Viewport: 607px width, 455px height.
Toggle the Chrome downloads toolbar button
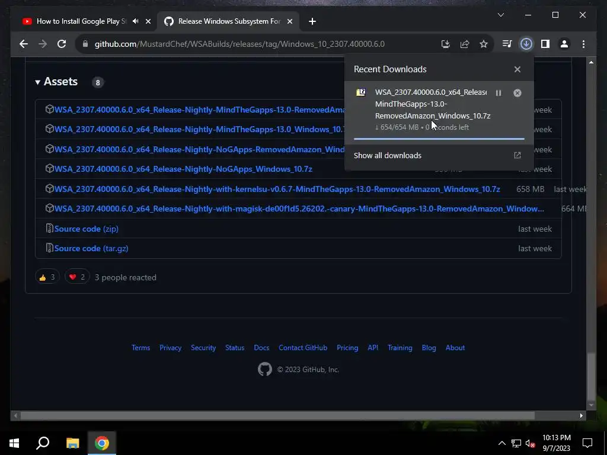coord(526,44)
